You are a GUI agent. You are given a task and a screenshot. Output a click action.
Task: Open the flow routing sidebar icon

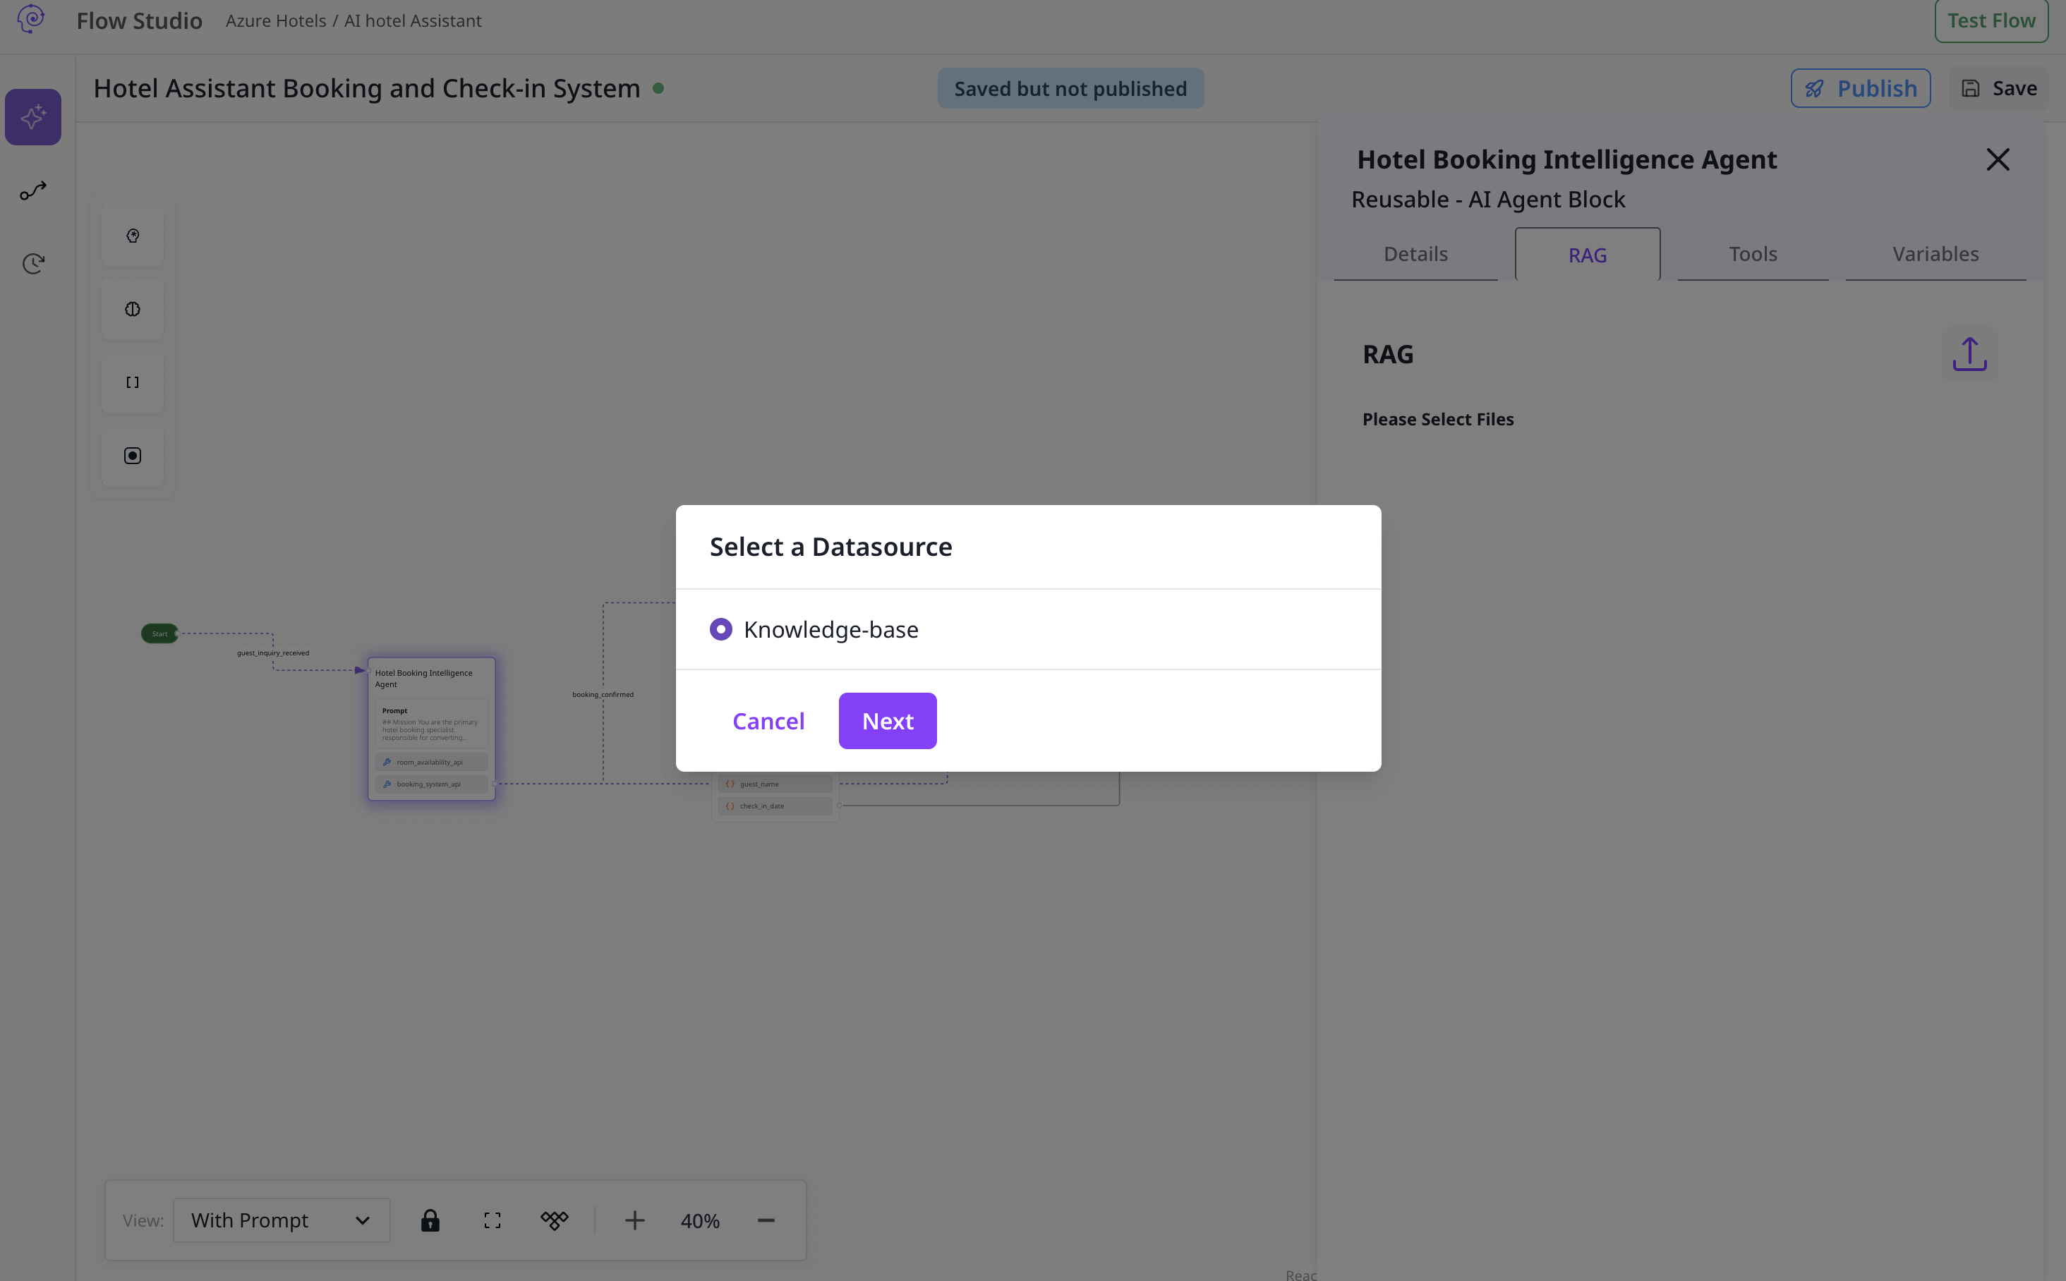pos(33,190)
